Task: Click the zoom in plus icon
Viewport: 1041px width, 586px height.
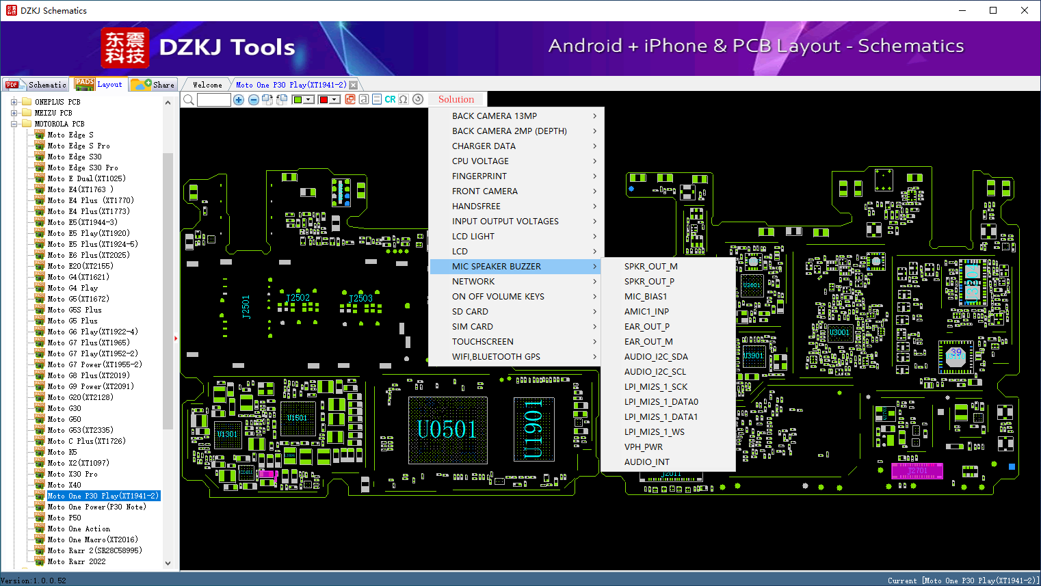Action: (x=239, y=100)
